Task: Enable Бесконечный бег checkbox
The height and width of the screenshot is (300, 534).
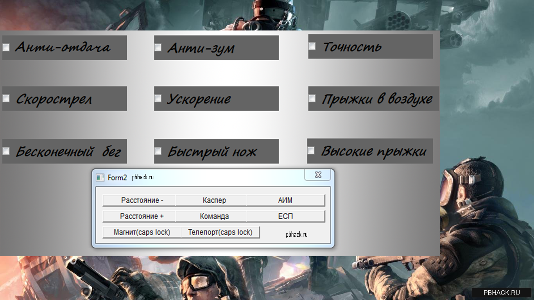Action: pyautogui.click(x=6, y=151)
